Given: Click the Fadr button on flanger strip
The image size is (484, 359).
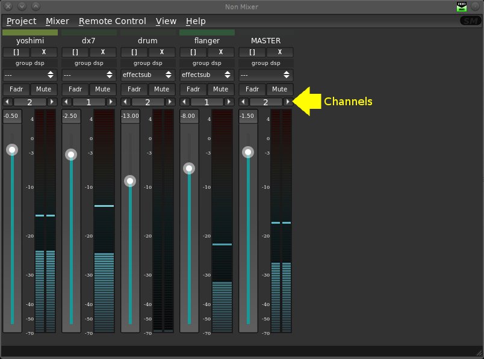Looking at the screenshot, I should (x=193, y=89).
